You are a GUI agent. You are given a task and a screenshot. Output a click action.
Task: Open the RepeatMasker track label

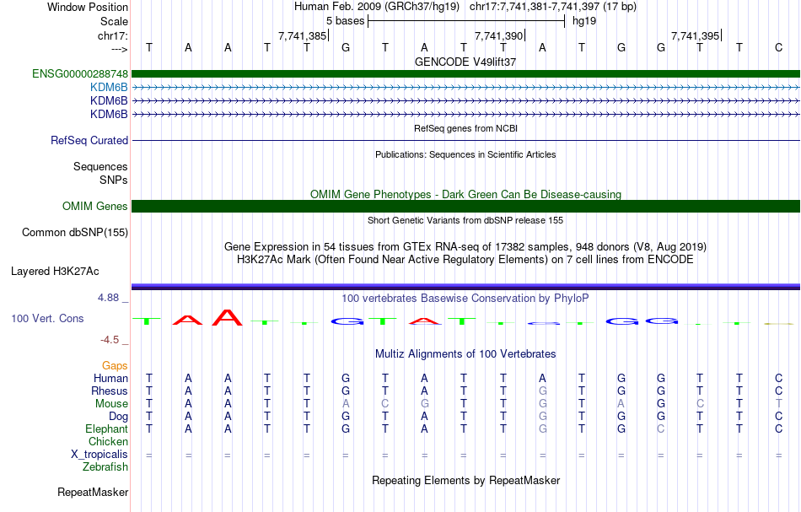pyautogui.click(x=93, y=493)
